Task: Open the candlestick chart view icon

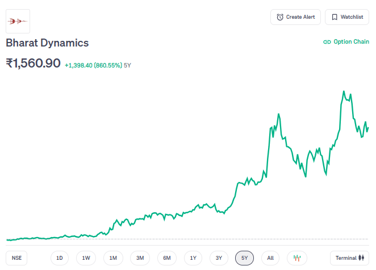Action: 296,258
